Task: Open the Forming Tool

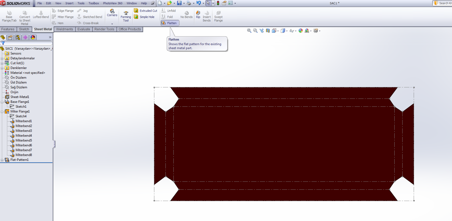Action: tap(126, 17)
